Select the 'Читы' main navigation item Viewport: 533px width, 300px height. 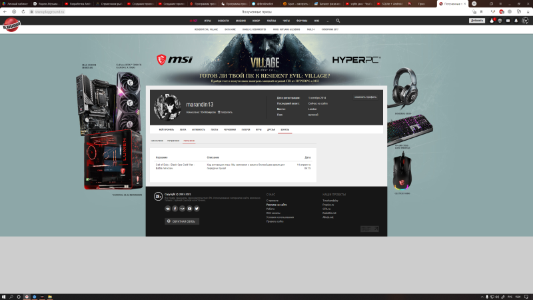click(286, 21)
